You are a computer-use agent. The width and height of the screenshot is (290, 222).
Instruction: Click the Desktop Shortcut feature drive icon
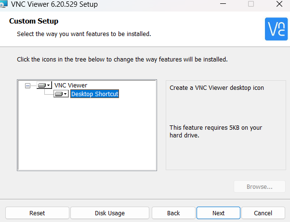click(x=59, y=94)
